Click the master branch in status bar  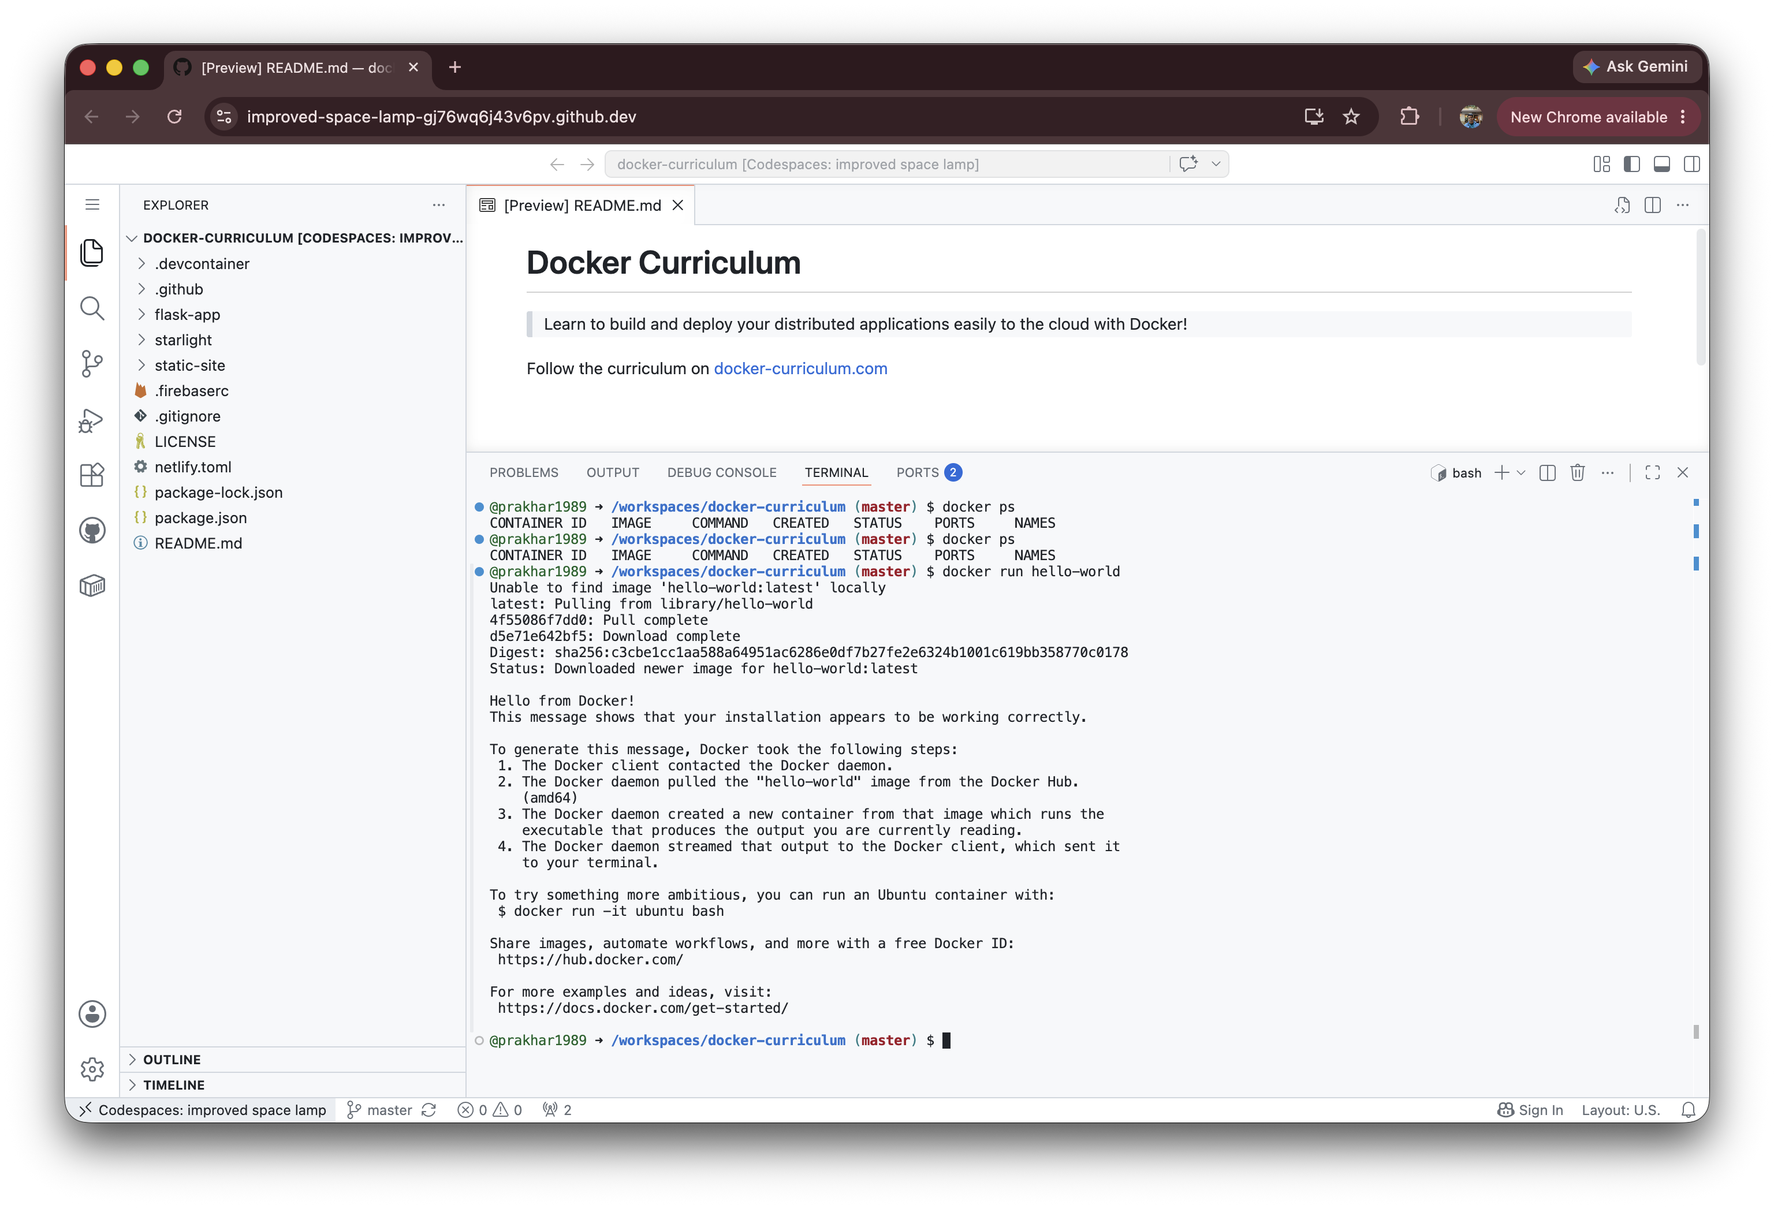click(379, 1110)
